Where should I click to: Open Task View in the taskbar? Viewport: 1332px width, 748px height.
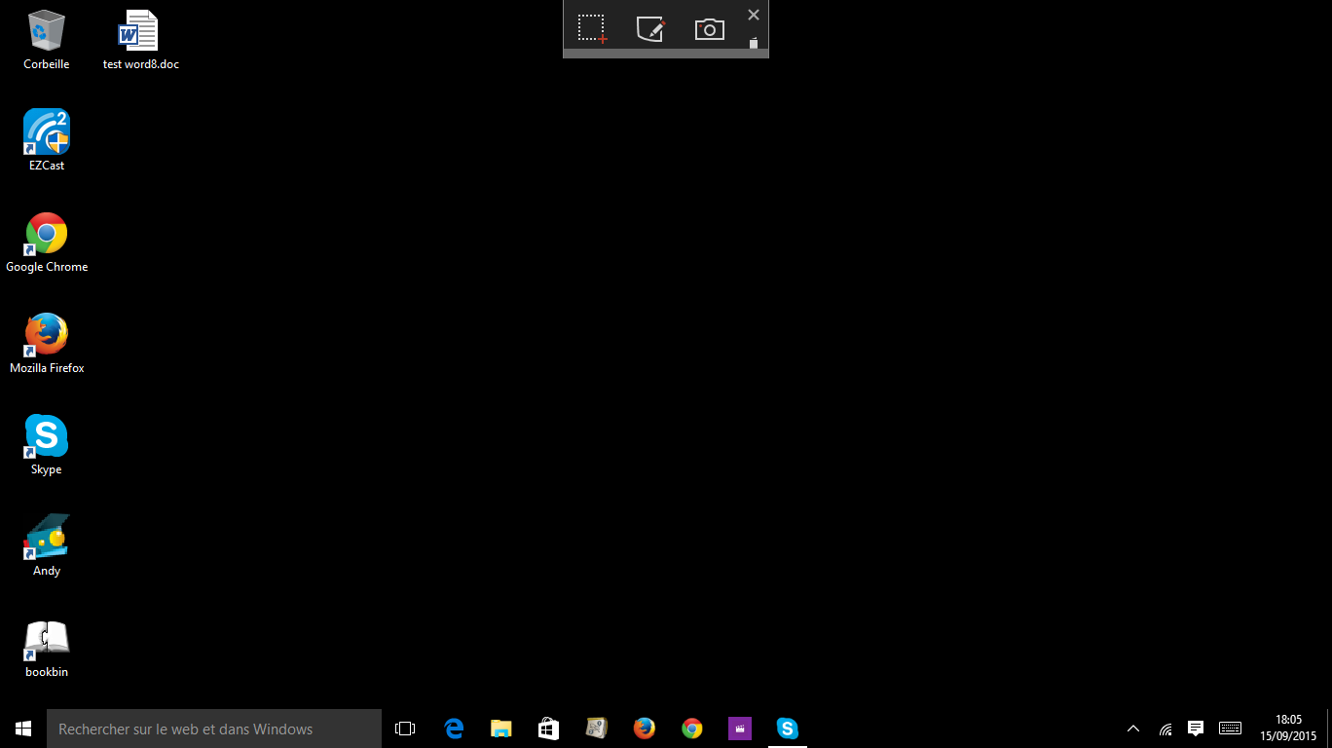[405, 729]
